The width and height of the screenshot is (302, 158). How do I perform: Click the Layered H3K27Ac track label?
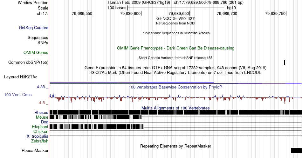point(21,77)
